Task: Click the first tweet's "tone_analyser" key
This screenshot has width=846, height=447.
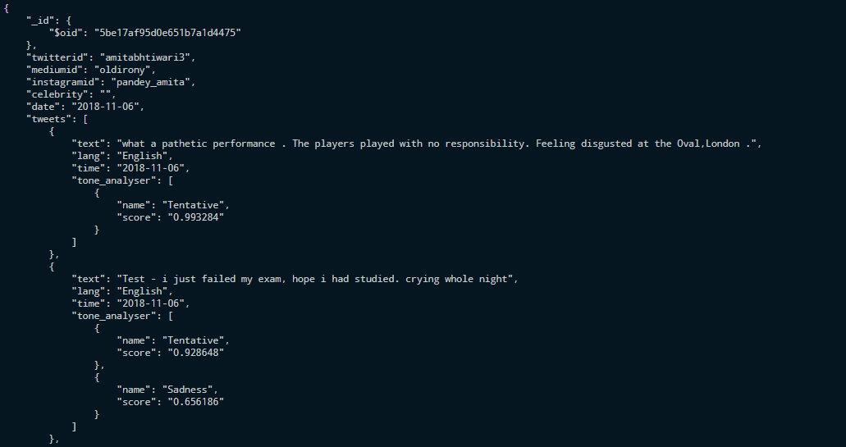Action: coord(114,180)
